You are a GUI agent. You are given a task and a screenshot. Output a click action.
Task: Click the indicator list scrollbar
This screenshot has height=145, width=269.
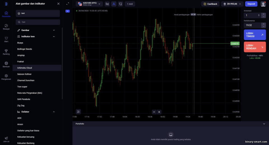[62, 63]
